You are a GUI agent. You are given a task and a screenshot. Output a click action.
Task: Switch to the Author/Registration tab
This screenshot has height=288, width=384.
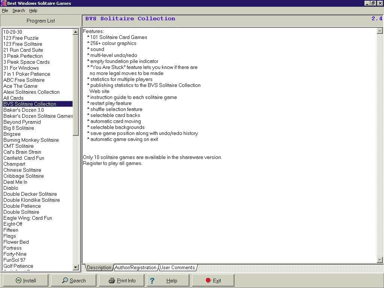tap(135, 267)
